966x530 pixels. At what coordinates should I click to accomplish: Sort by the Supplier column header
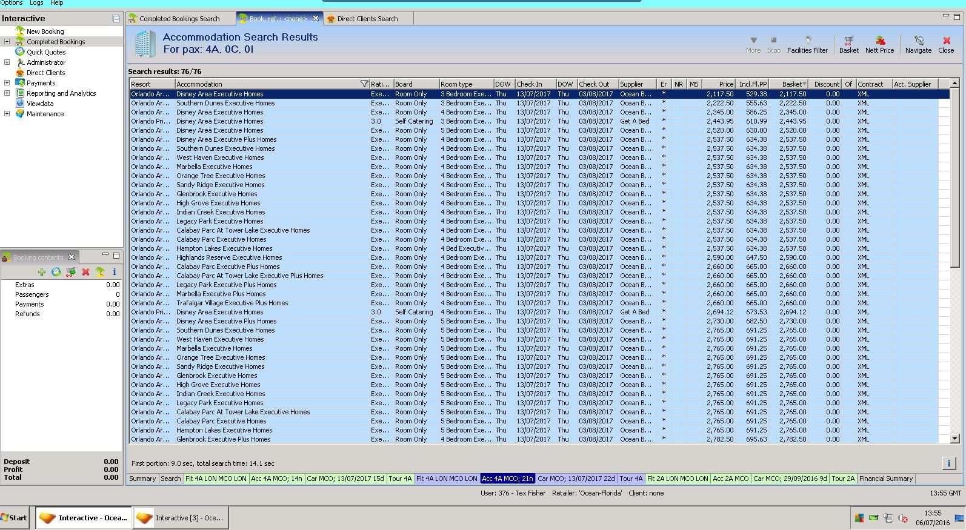(x=637, y=84)
